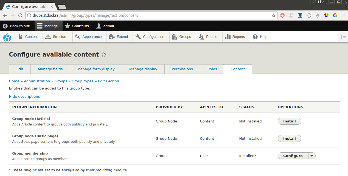Click the Status column header

click(x=247, y=107)
